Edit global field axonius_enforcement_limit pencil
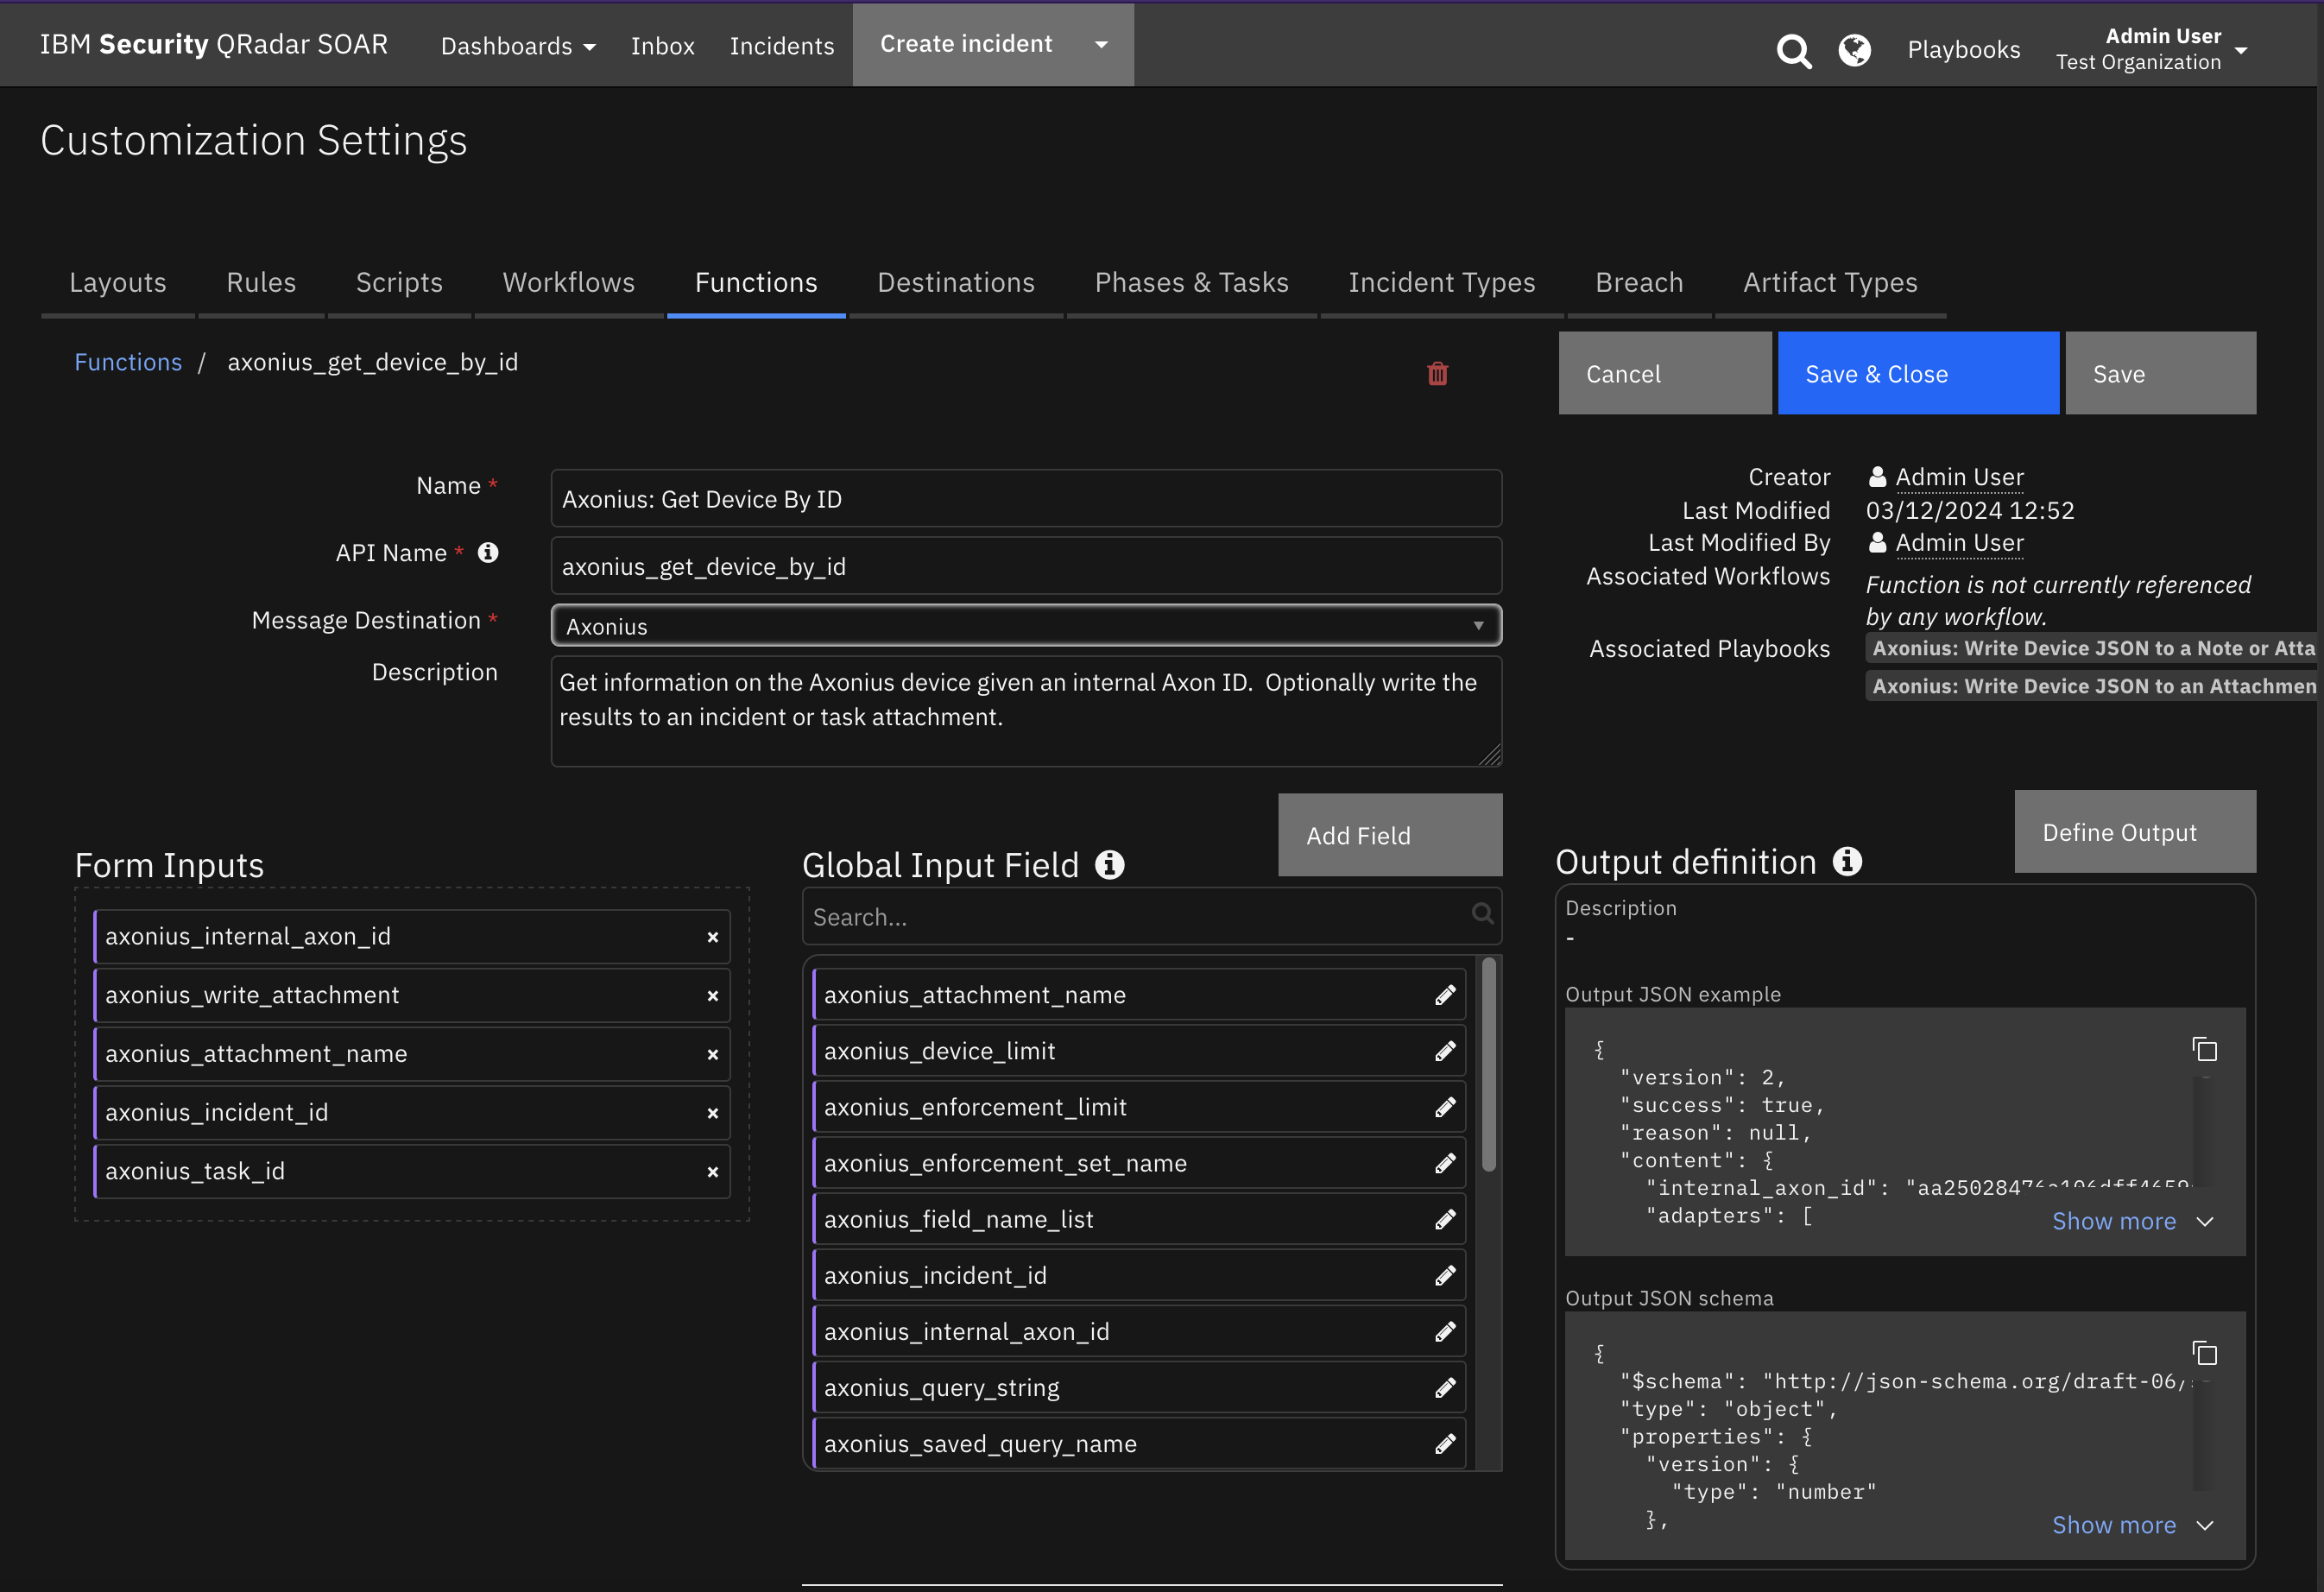This screenshot has height=1592, width=2324. pos(1445,1107)
